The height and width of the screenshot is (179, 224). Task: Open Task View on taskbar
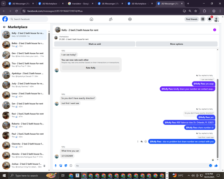[x=63, y=175]
